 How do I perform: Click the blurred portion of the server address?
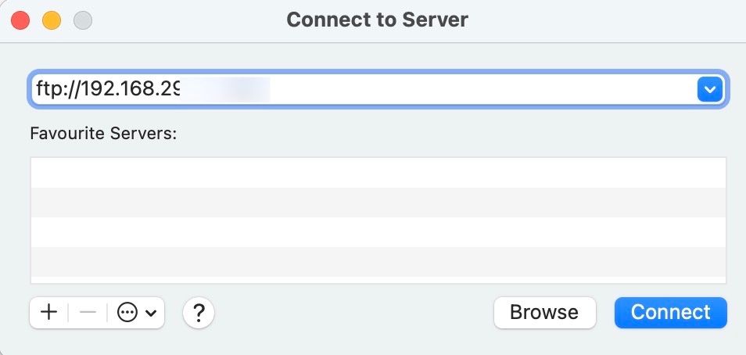(x=227, y=89)
